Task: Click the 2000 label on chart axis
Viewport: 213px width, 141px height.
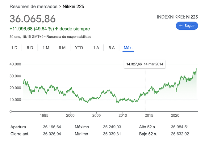Action: (x=70, y=115)
